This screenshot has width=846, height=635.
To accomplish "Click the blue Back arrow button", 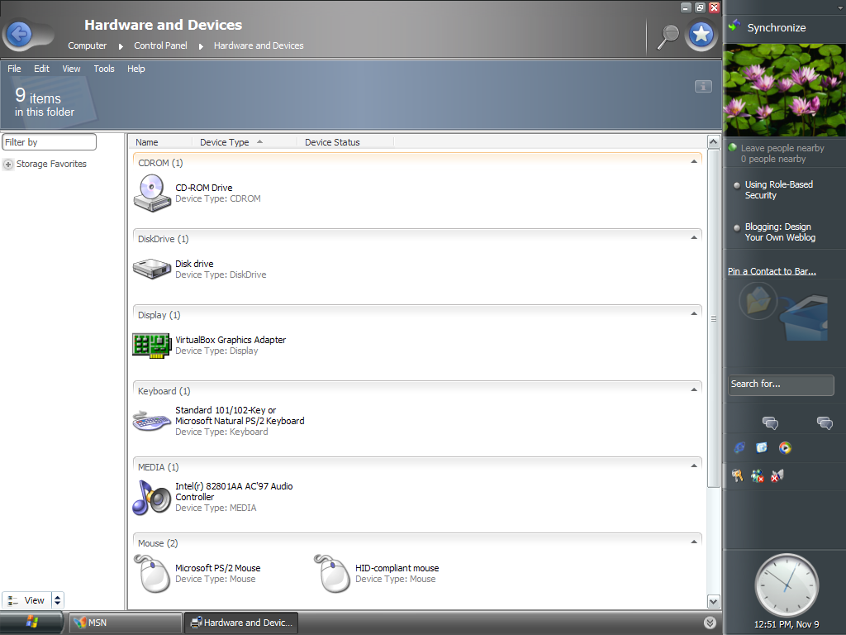I will 19,34.
